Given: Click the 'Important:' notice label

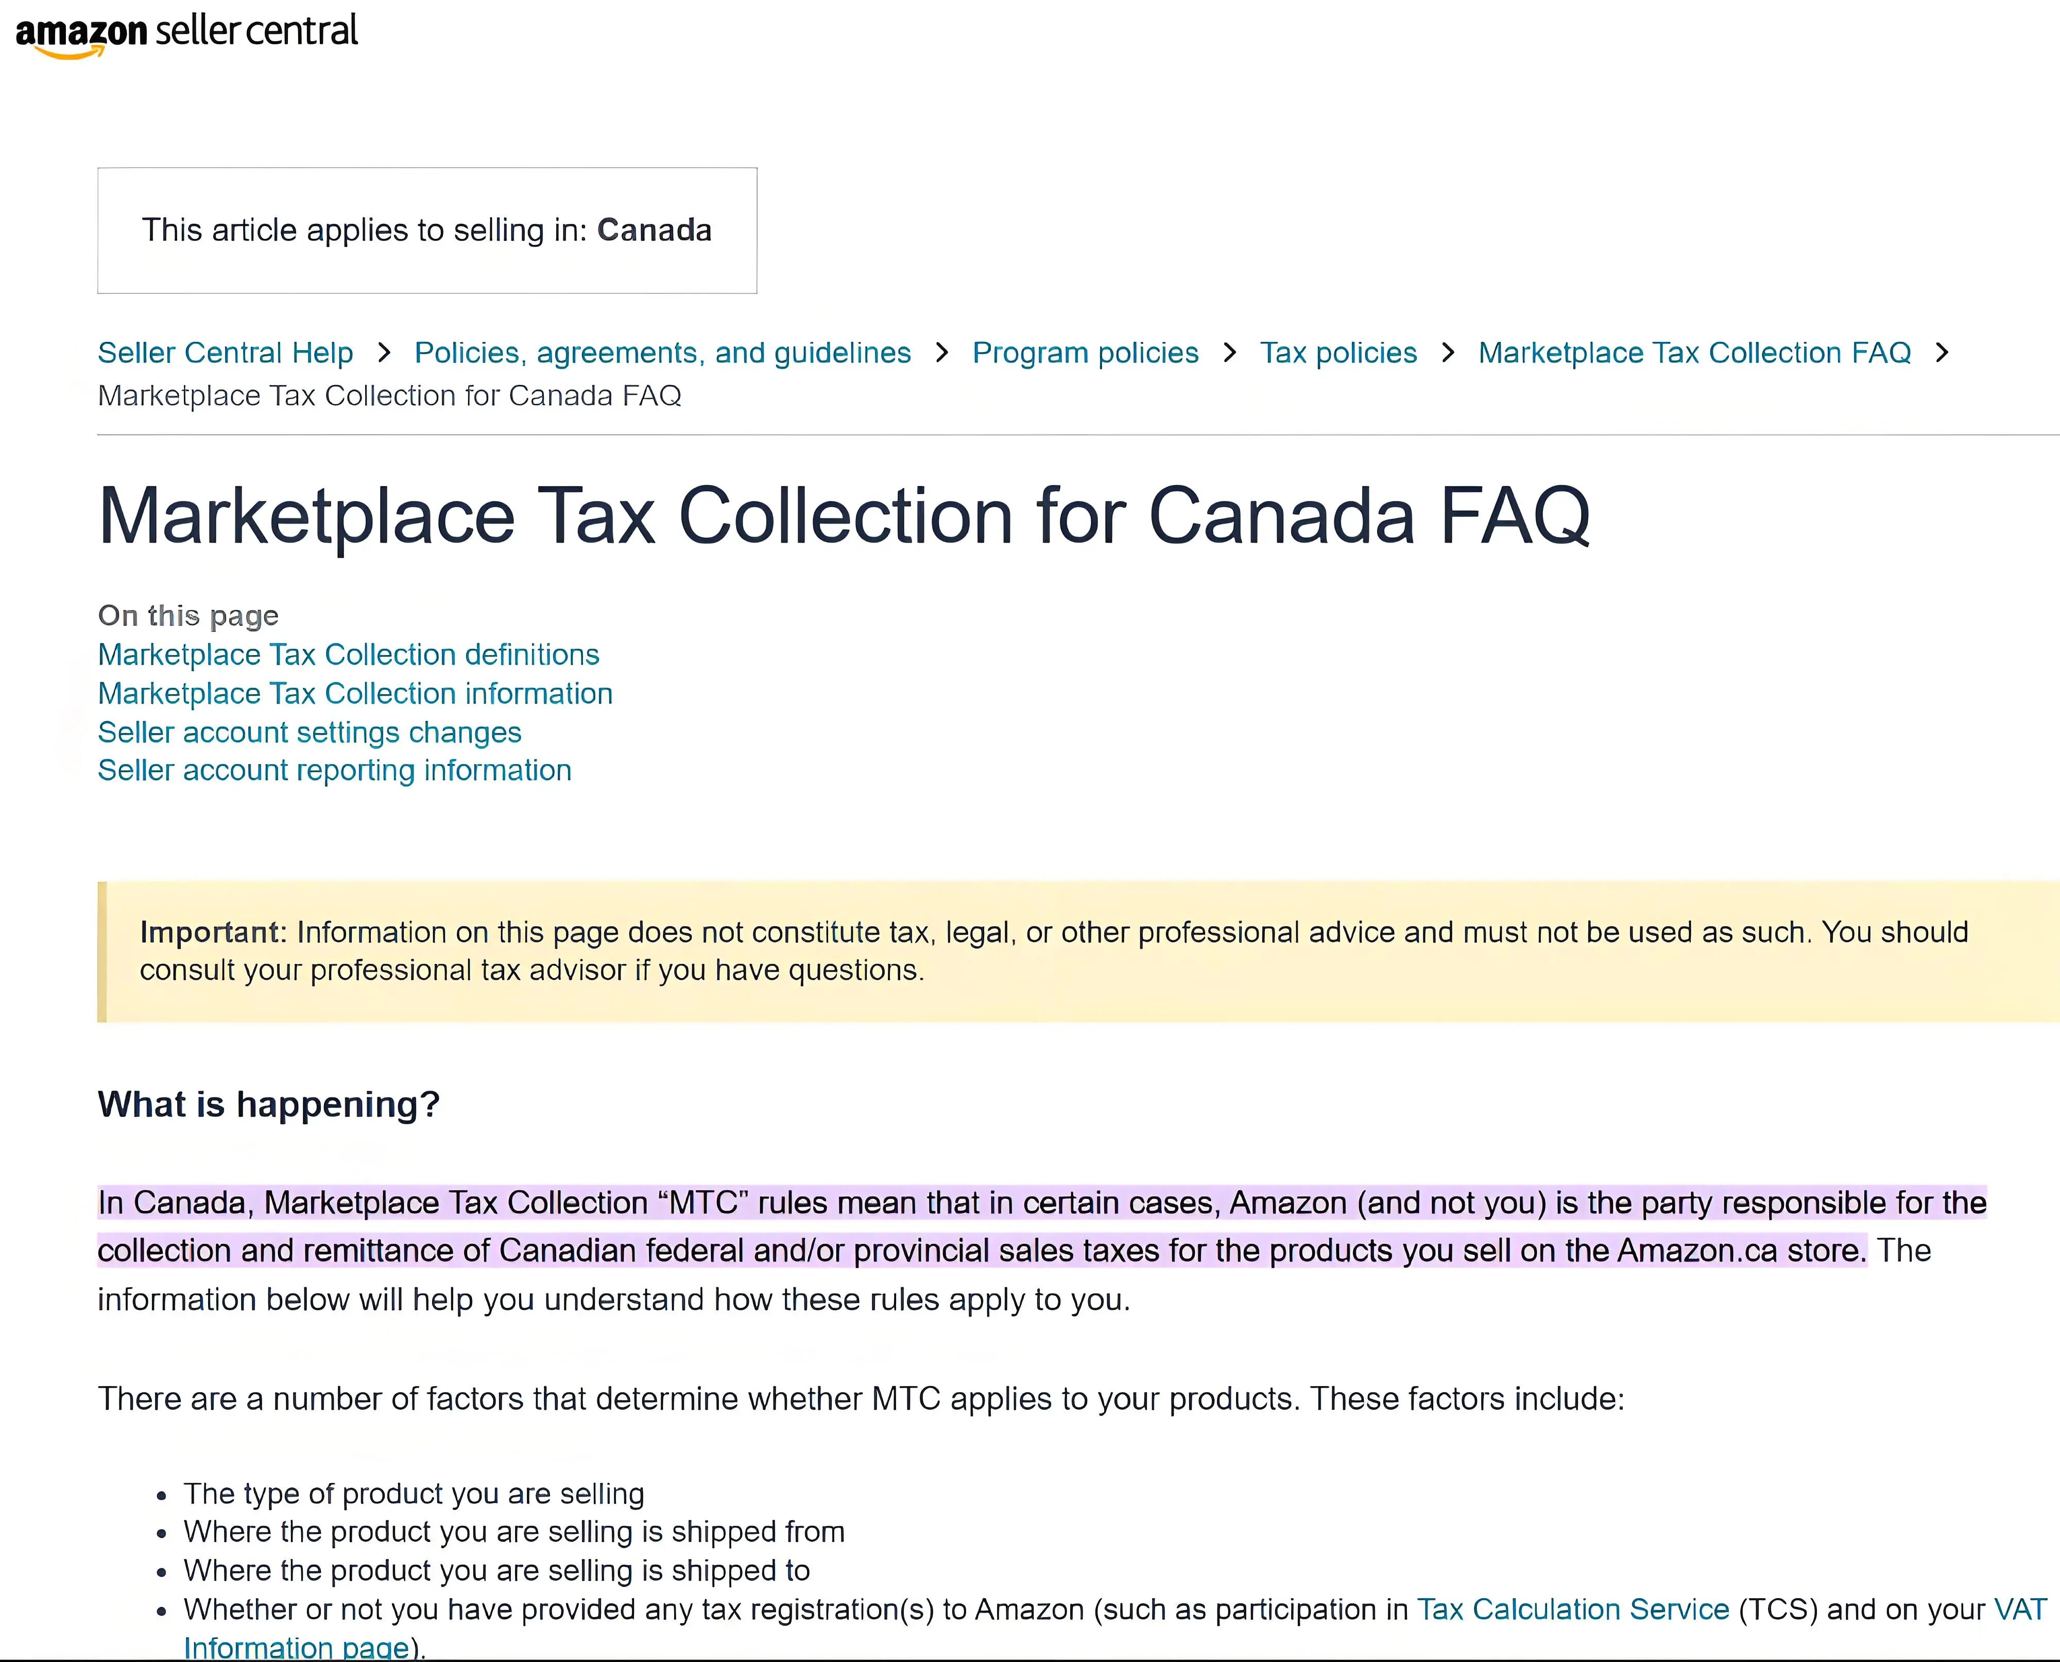Looking at the screenshot, I should pos(213,932).
